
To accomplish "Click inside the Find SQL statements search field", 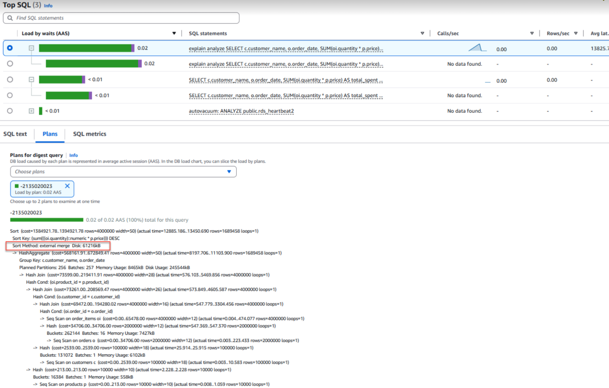I will 125,18.
